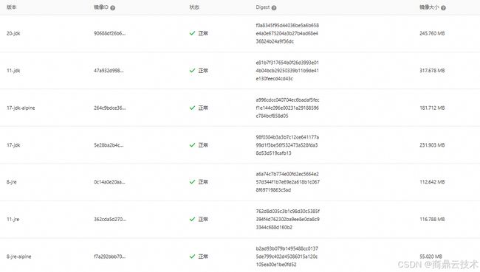Click image ID 362cda5d270...
This screenshot has width=480, height=272.
click(110, 220)
